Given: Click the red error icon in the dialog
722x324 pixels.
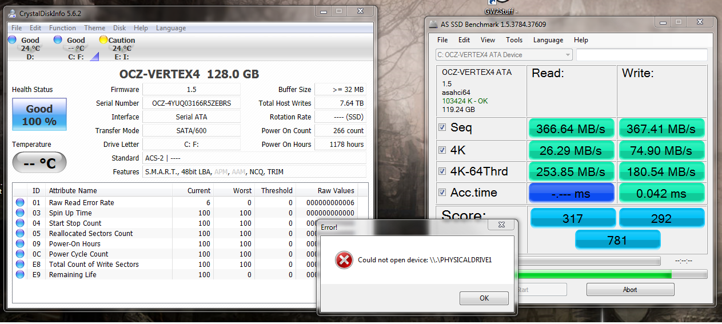Looking at the screenshot, I should (x=344, y=260).
